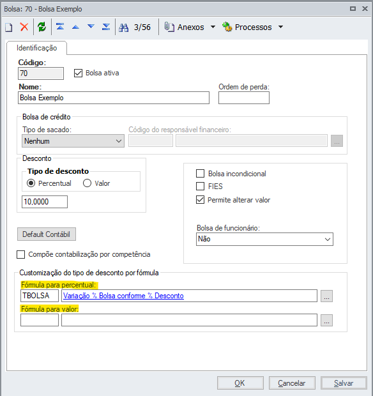Screen dimensions: 373x396
Task: Go to first record arrow icon
Action: coord(60,27)
